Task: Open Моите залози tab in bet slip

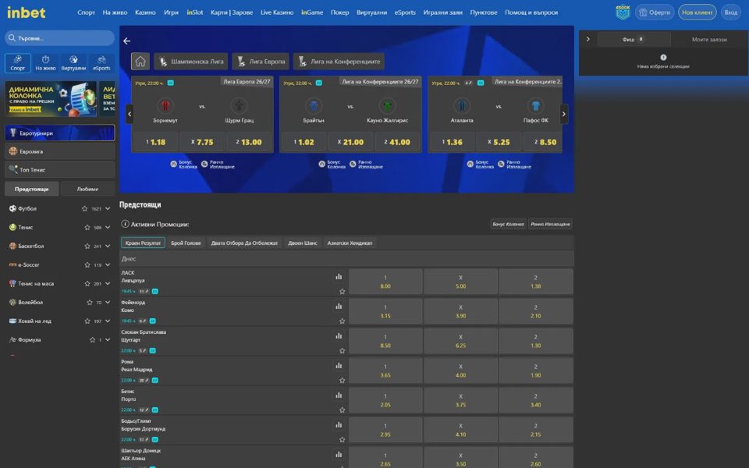Action: click(709, 40)
